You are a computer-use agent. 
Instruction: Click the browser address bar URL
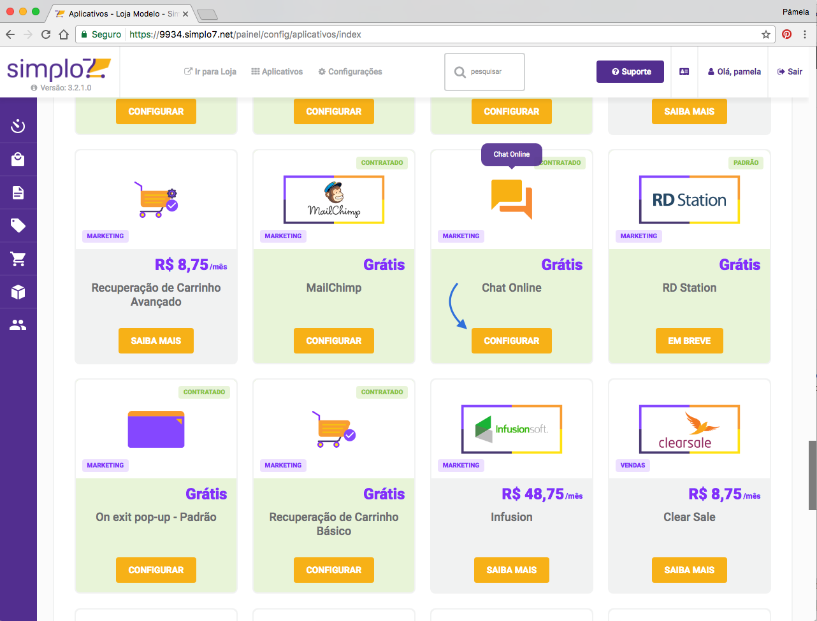(245, 34)
